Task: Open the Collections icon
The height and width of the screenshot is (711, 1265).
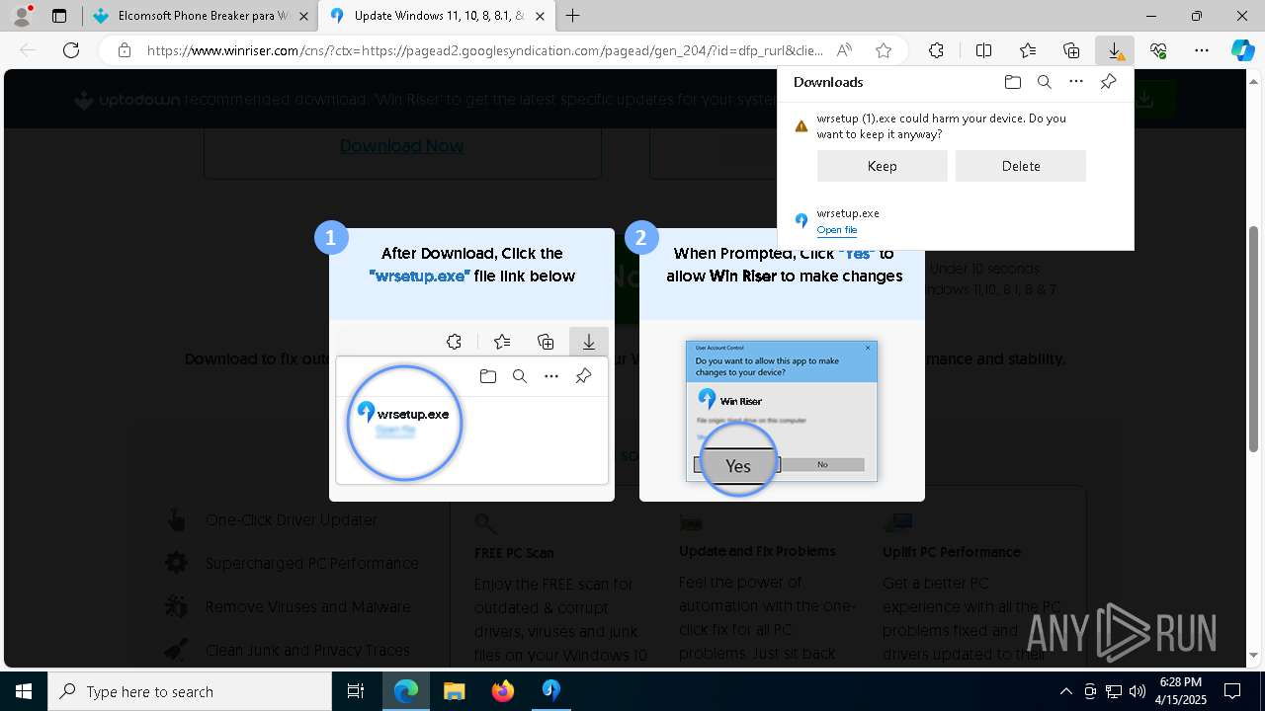Action: (1071, 50)
